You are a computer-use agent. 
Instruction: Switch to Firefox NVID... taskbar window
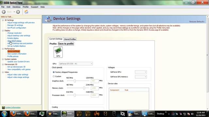point(17,114)
